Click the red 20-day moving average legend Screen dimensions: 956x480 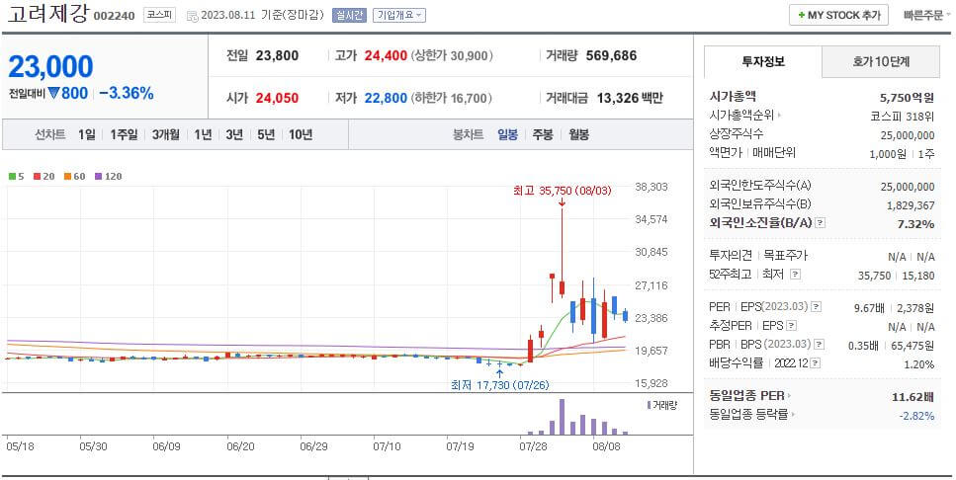(x=43, y=177)
